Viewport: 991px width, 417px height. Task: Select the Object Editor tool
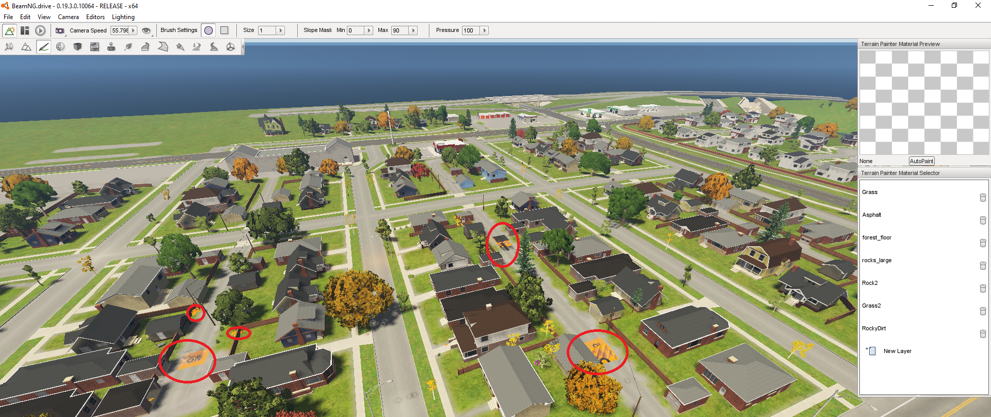coord(9,47)
